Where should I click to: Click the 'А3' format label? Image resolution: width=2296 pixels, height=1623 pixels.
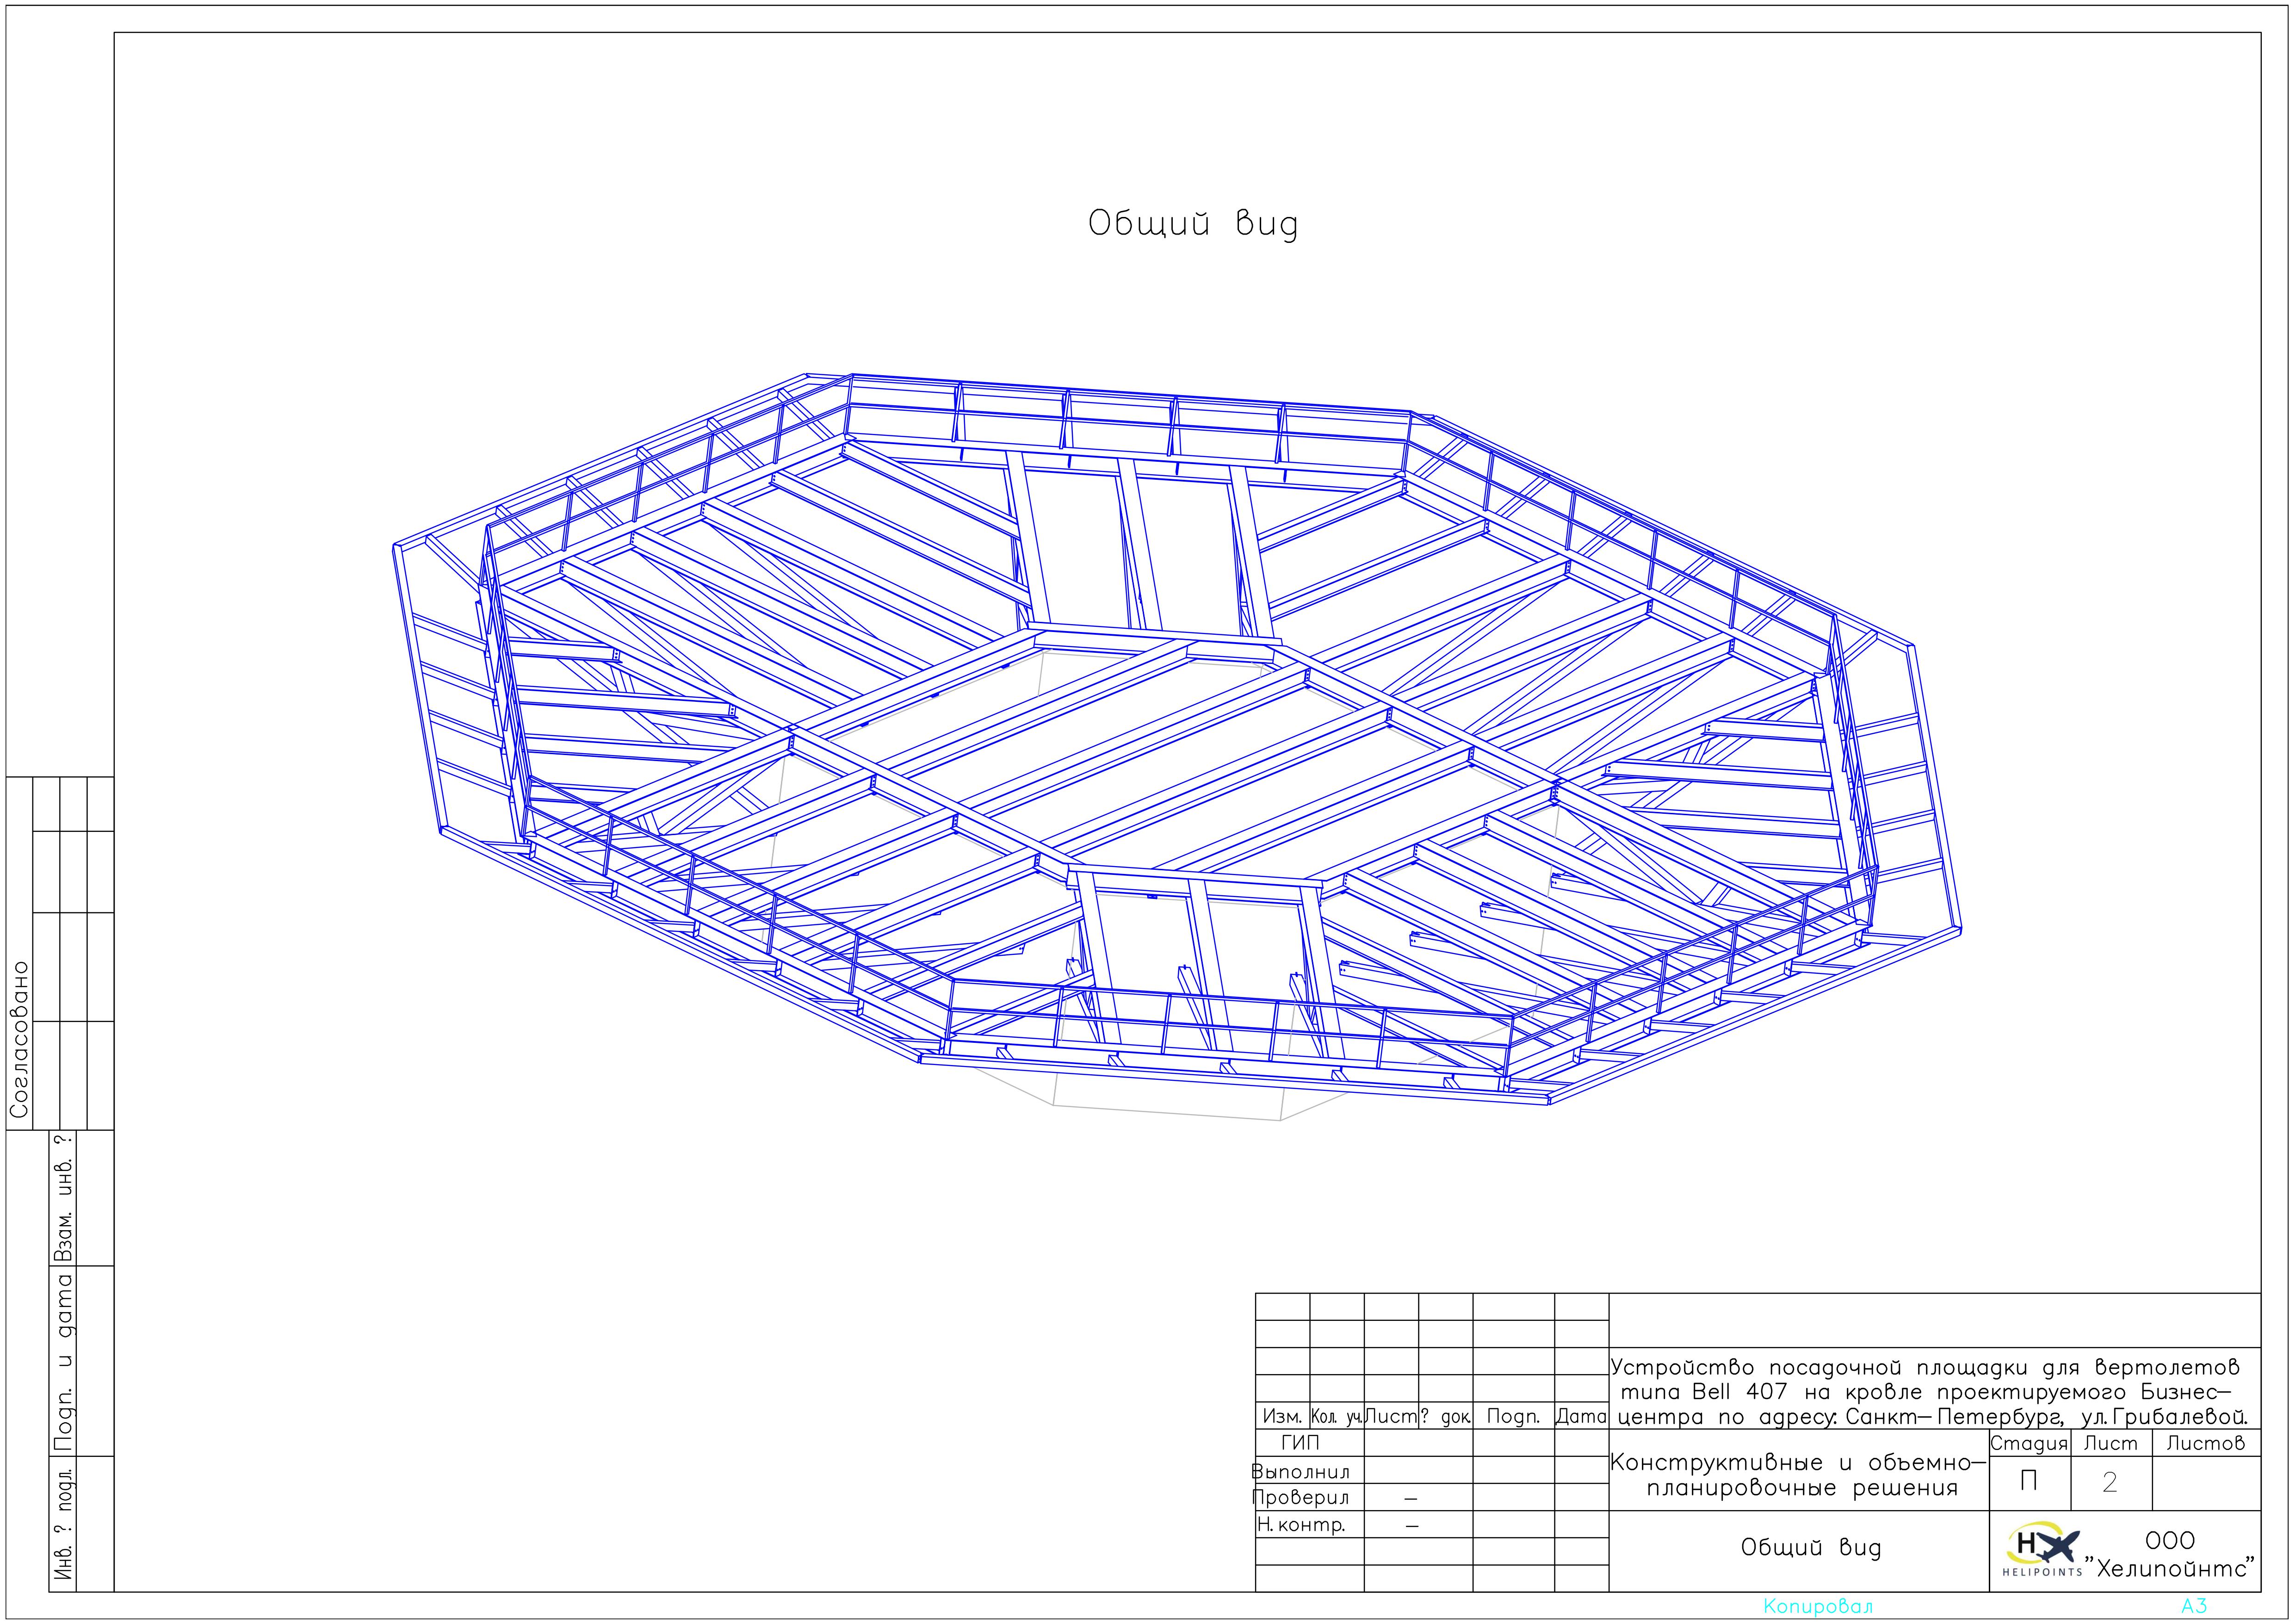tap(2194, 1606)
